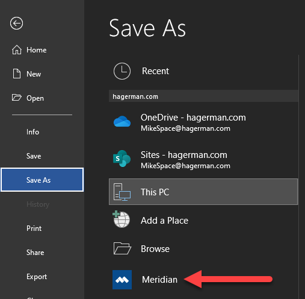
Task: Click the OneDrive cloud icon
Action: click(x=122, y=121)
